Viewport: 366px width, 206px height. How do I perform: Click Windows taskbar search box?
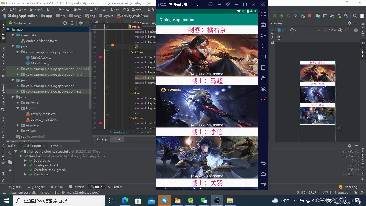point(59,201)
